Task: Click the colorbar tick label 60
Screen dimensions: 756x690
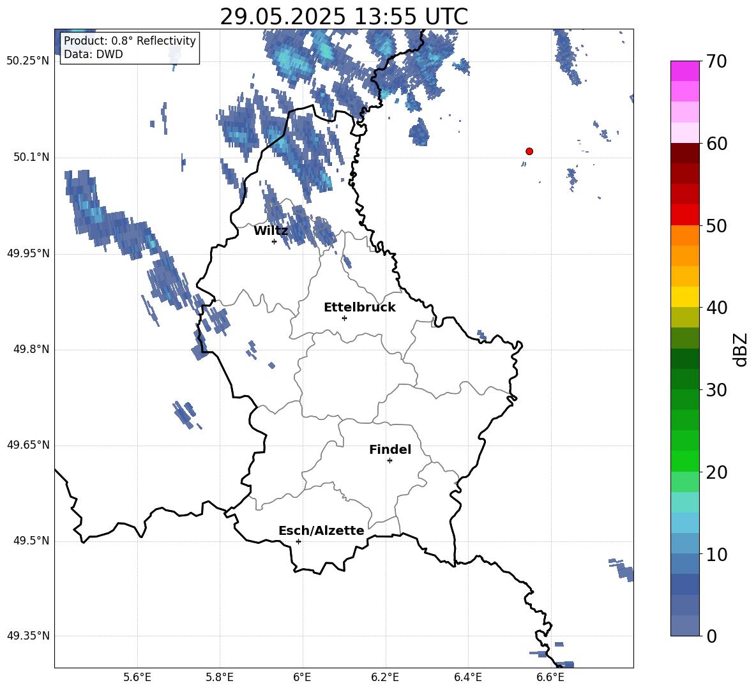Action: (x=716, y=144)
